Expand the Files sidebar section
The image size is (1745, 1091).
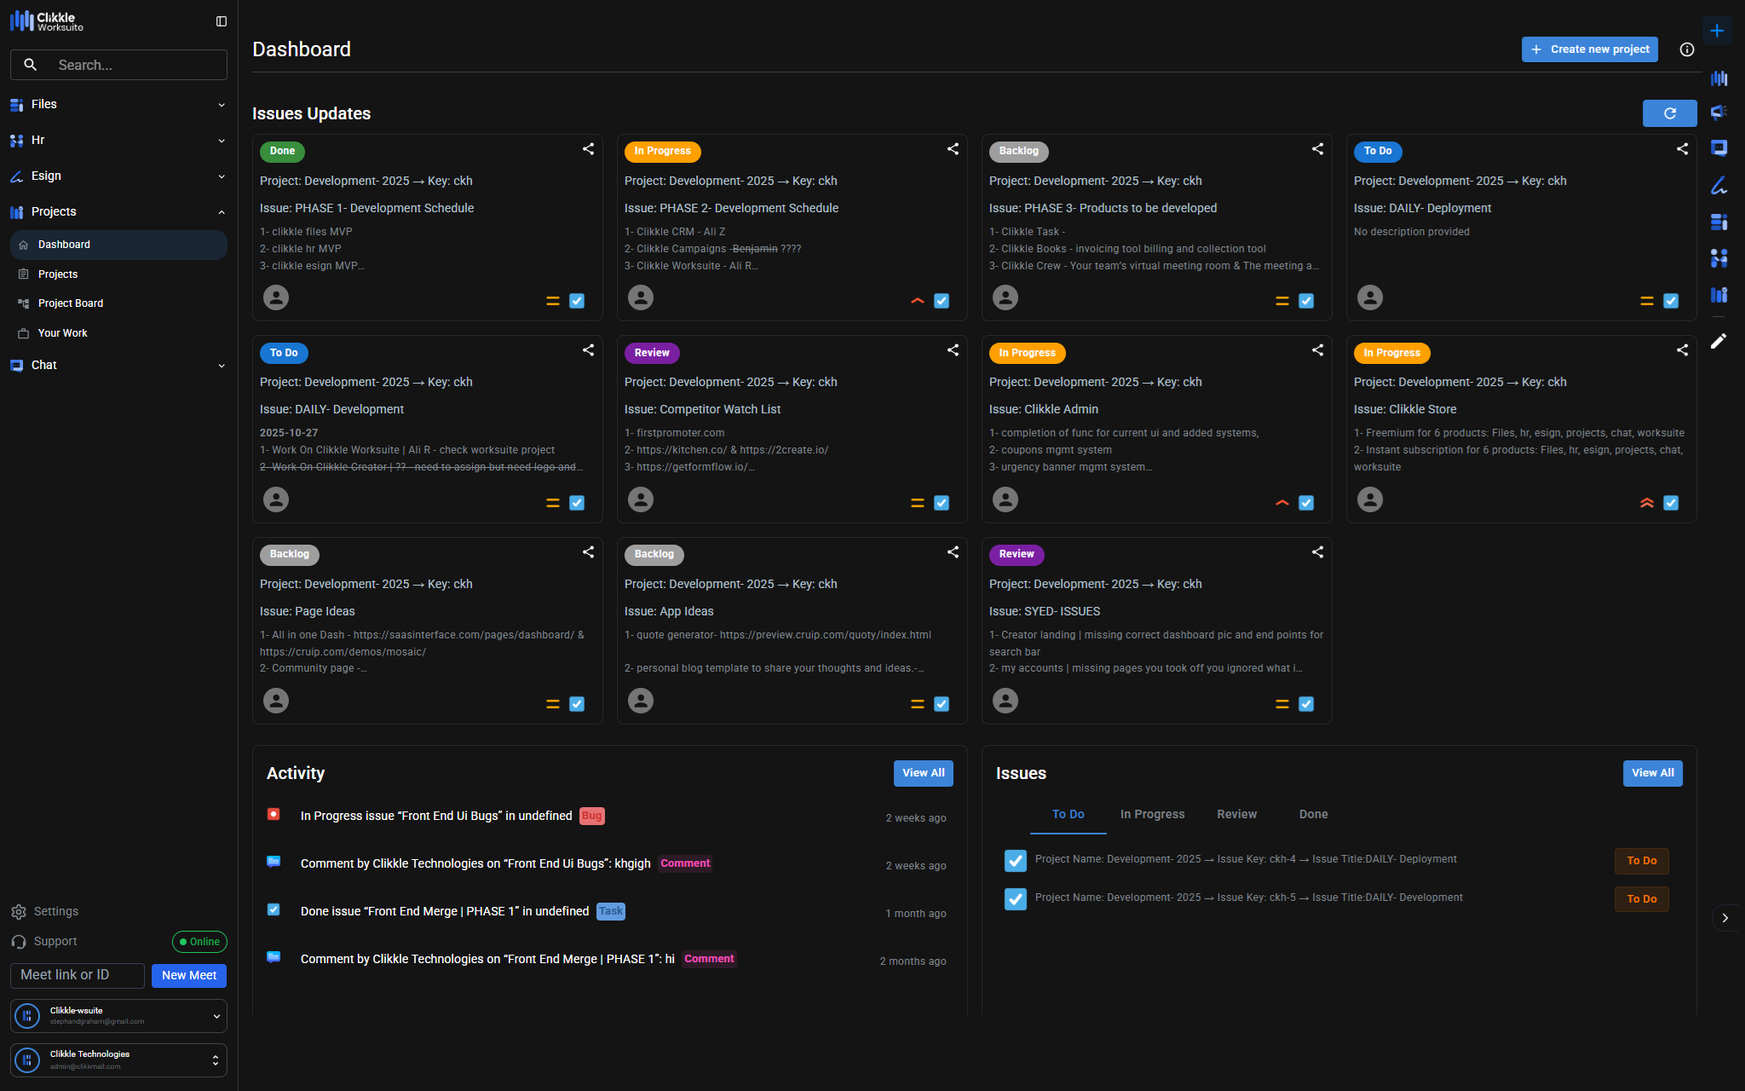pos(118,104)
